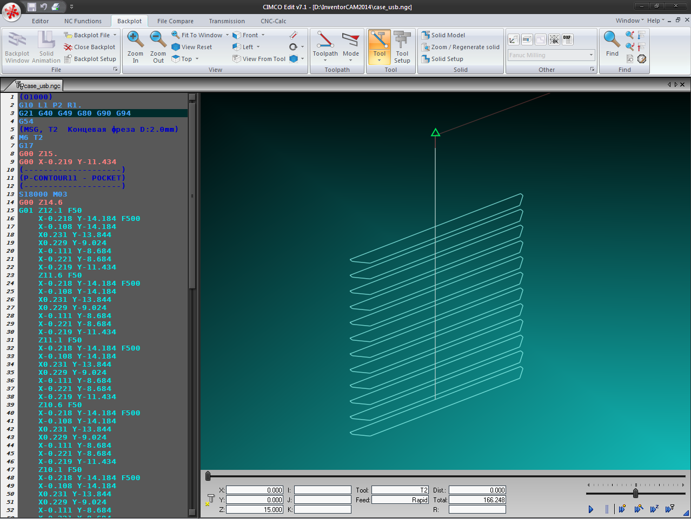This screenshot has width=691, height=519.
Task: Open the Mode options button
Action: coord(351,47)
